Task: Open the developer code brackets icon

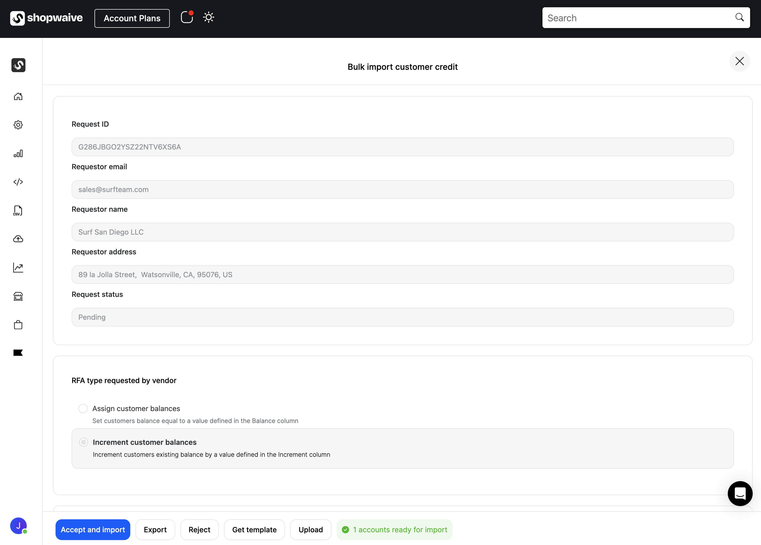Action: tap(18, 182)
